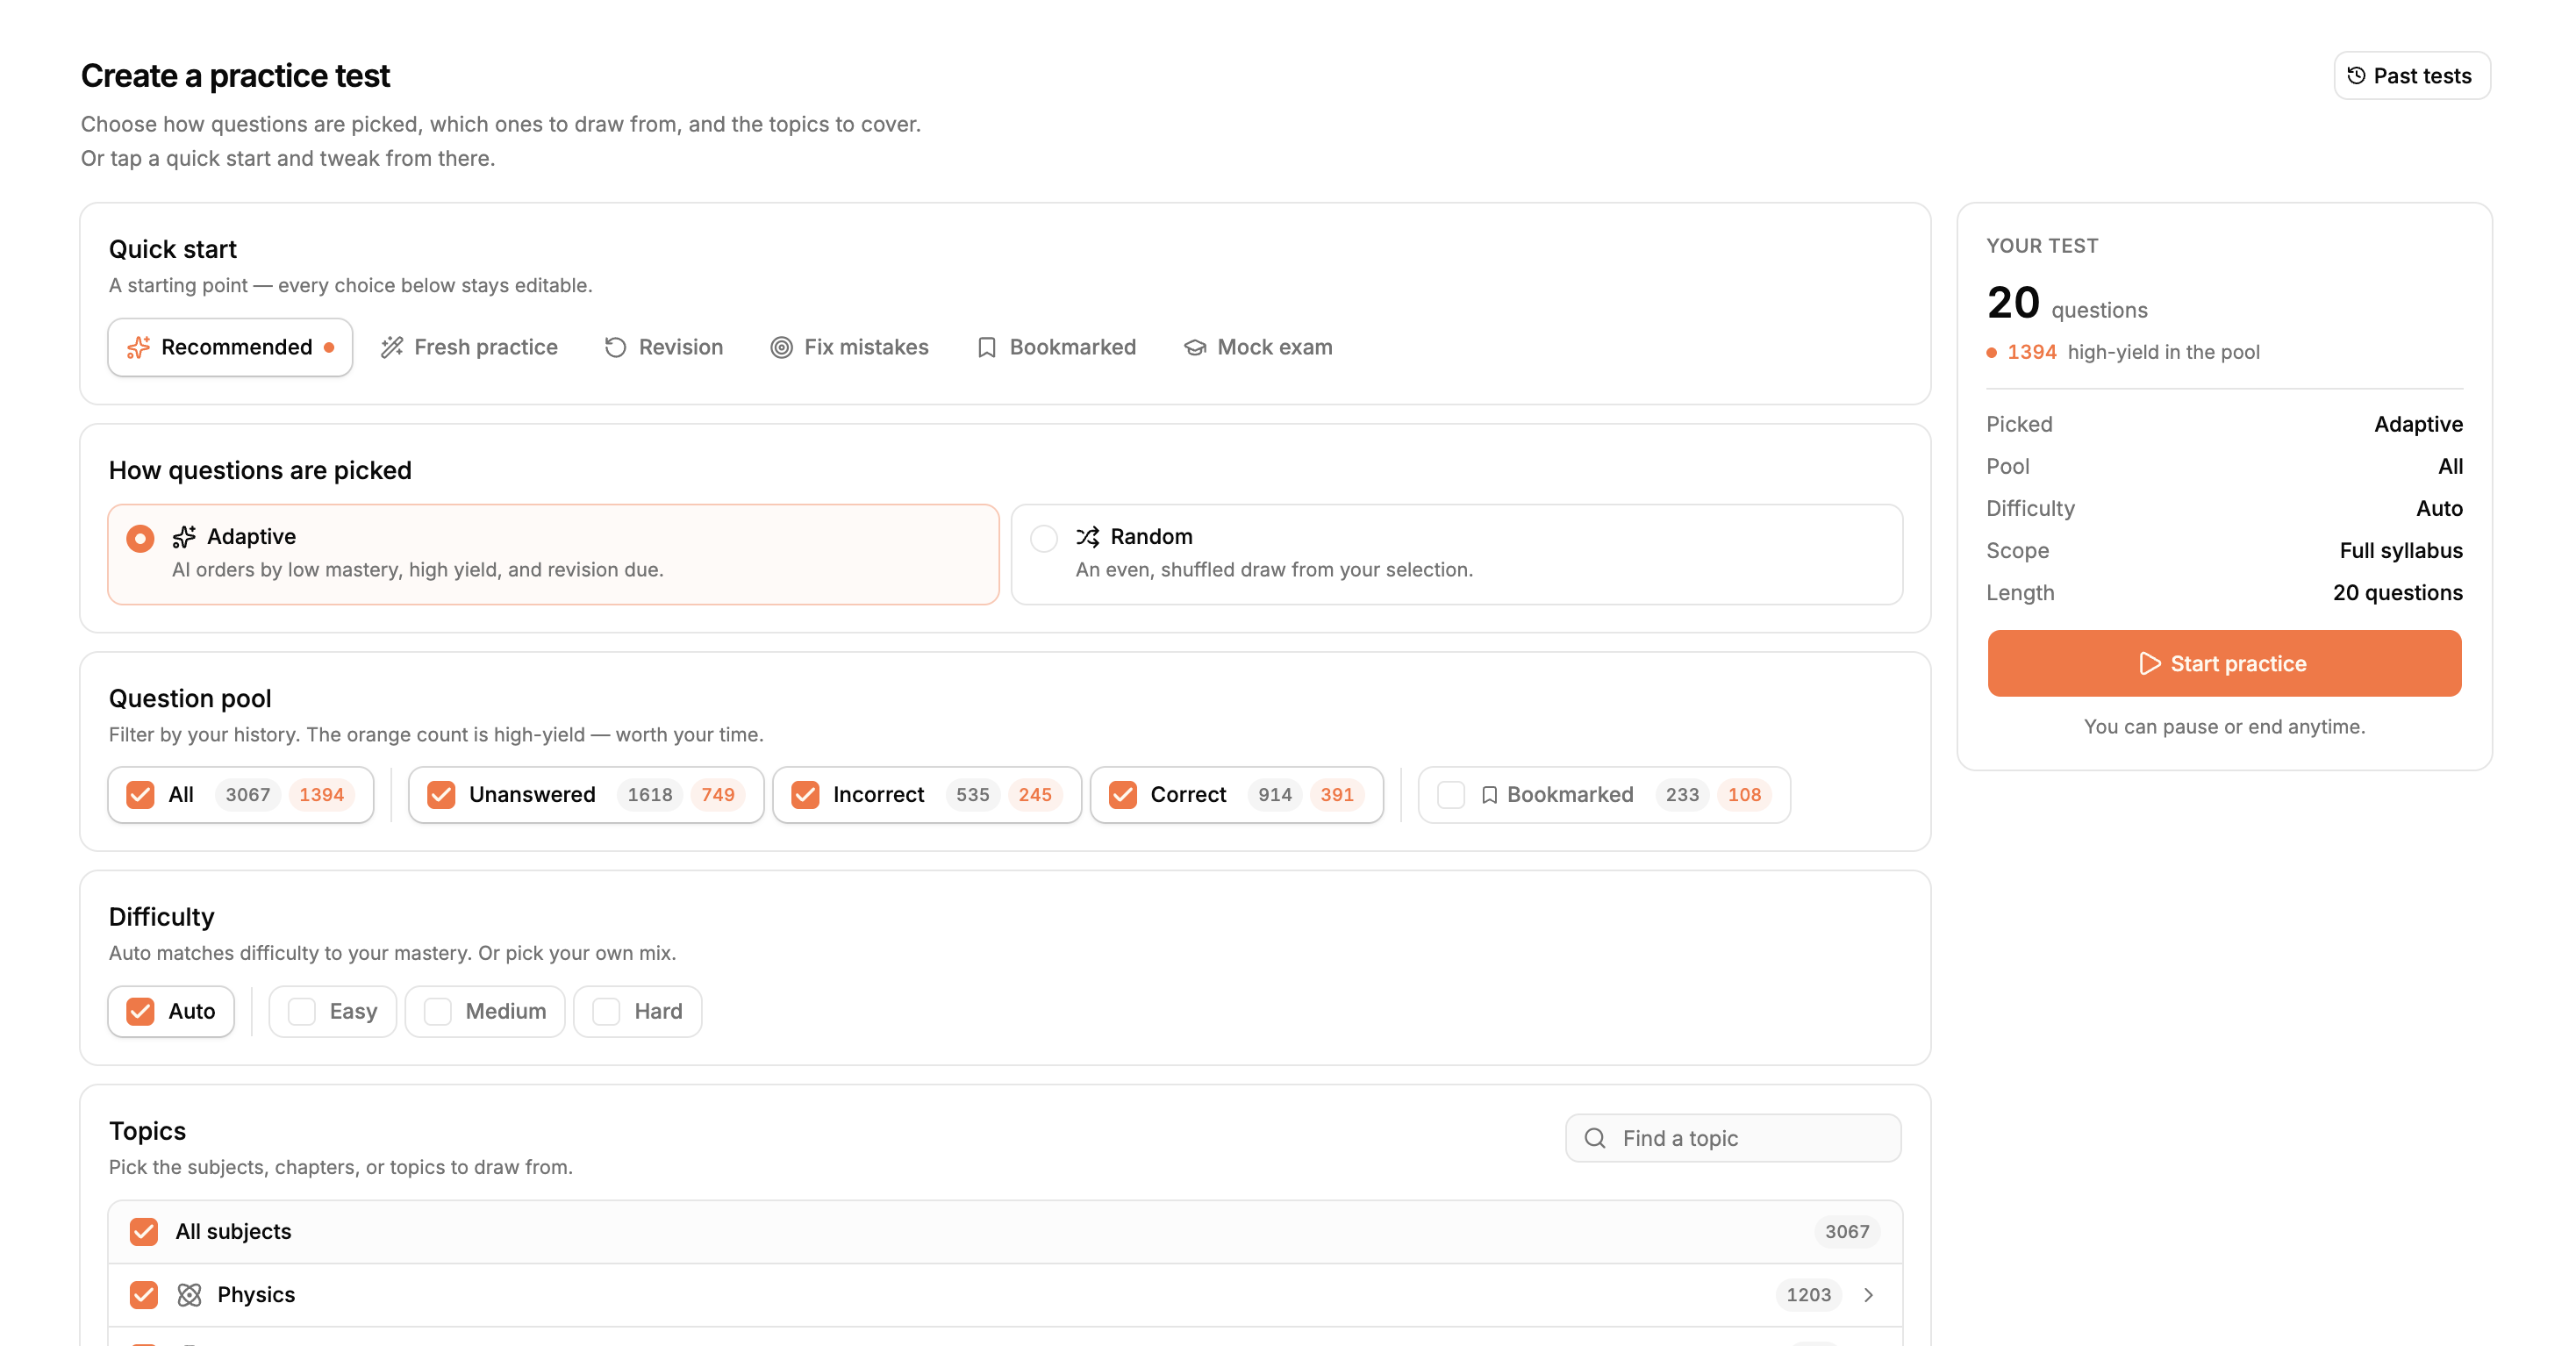
Task: Enable the Medium difficulty checkbox
Action: 438,1012
